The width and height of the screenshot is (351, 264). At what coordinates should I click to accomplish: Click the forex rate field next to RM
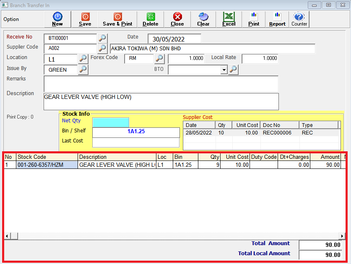(186, 59)
